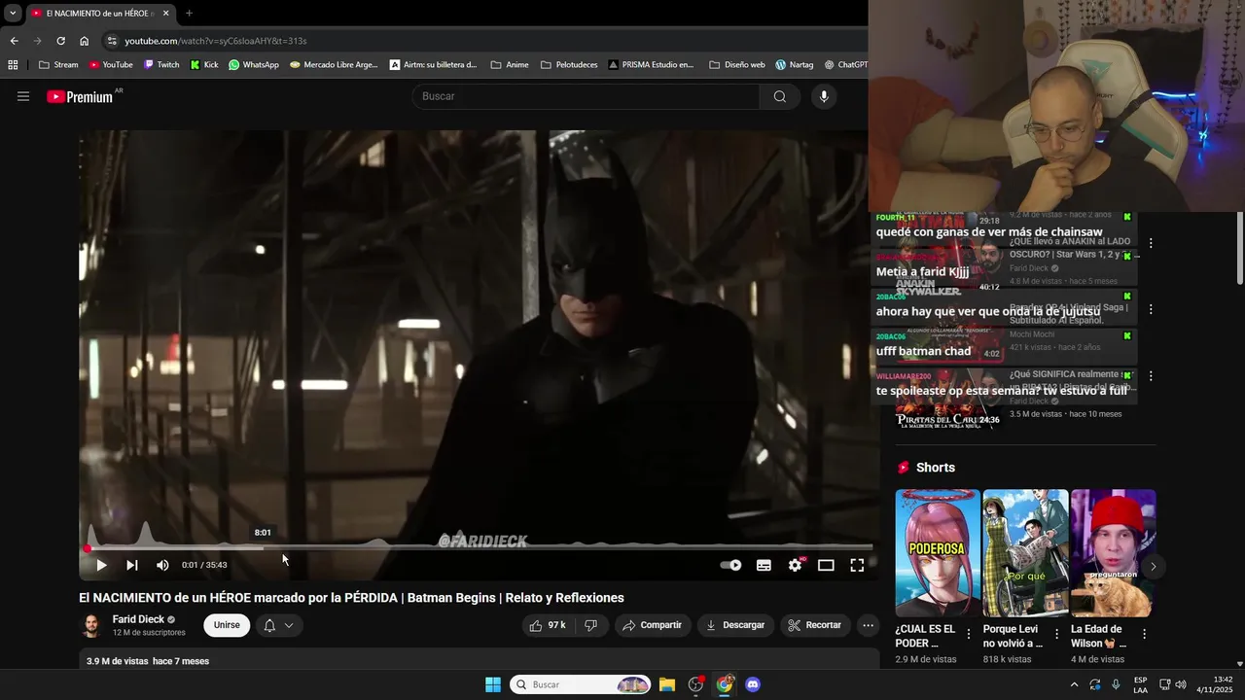Open browser apps grid shortcut
Image resolution: width=1245 pixels, height=700 pixels.
(13, 65)
